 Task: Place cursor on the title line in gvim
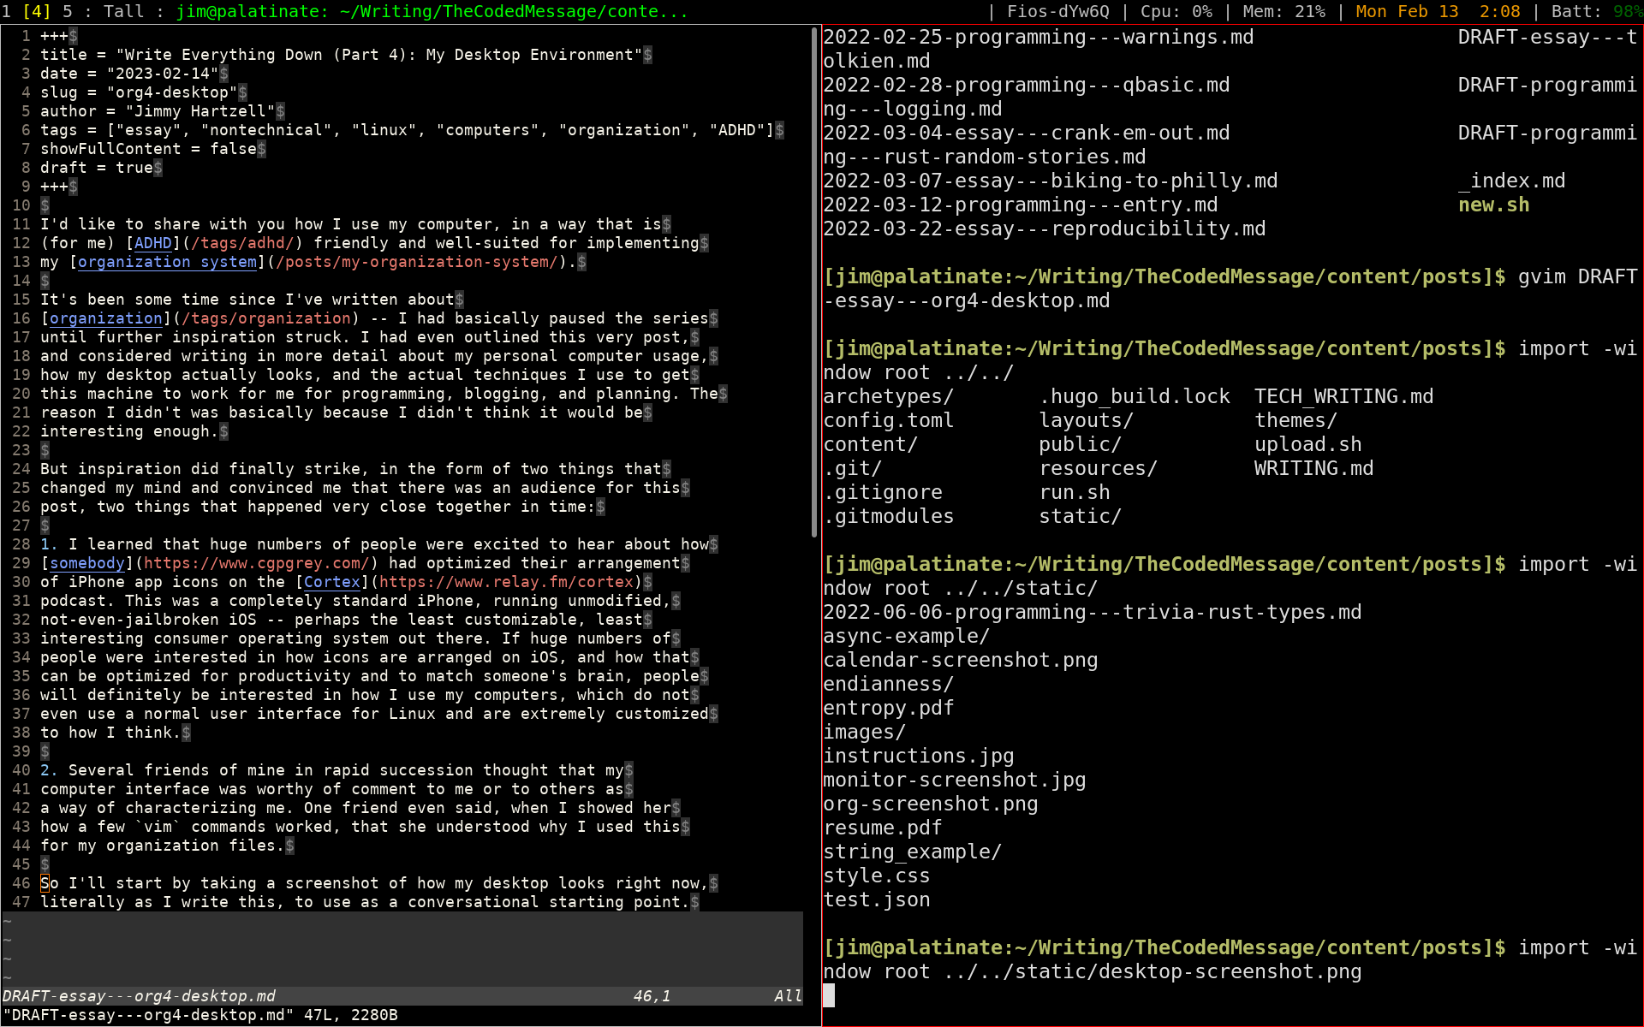pos(346,55)
